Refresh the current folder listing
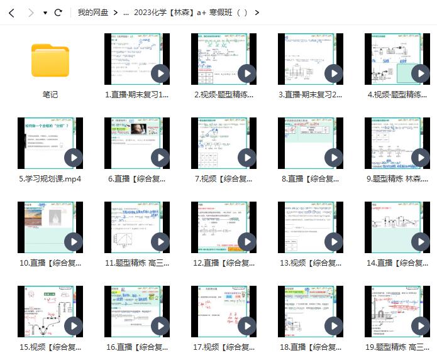Image resolution: width=437 pixels, height=358 pixels. pos(58,13)
